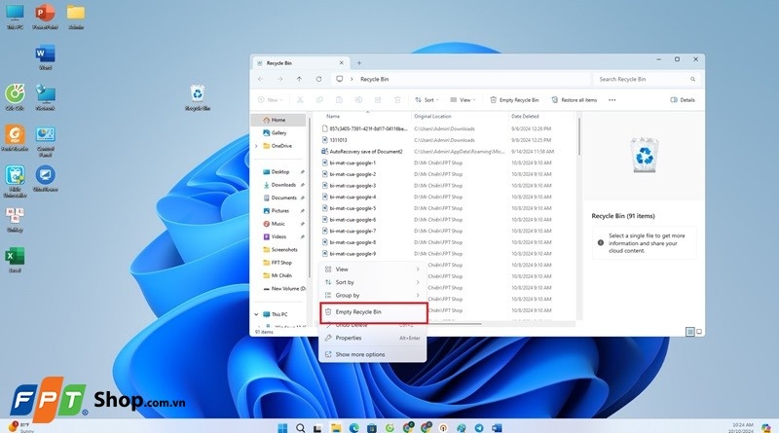
Task: Open the View submenu in the context menu
Action: click(373, 270)
